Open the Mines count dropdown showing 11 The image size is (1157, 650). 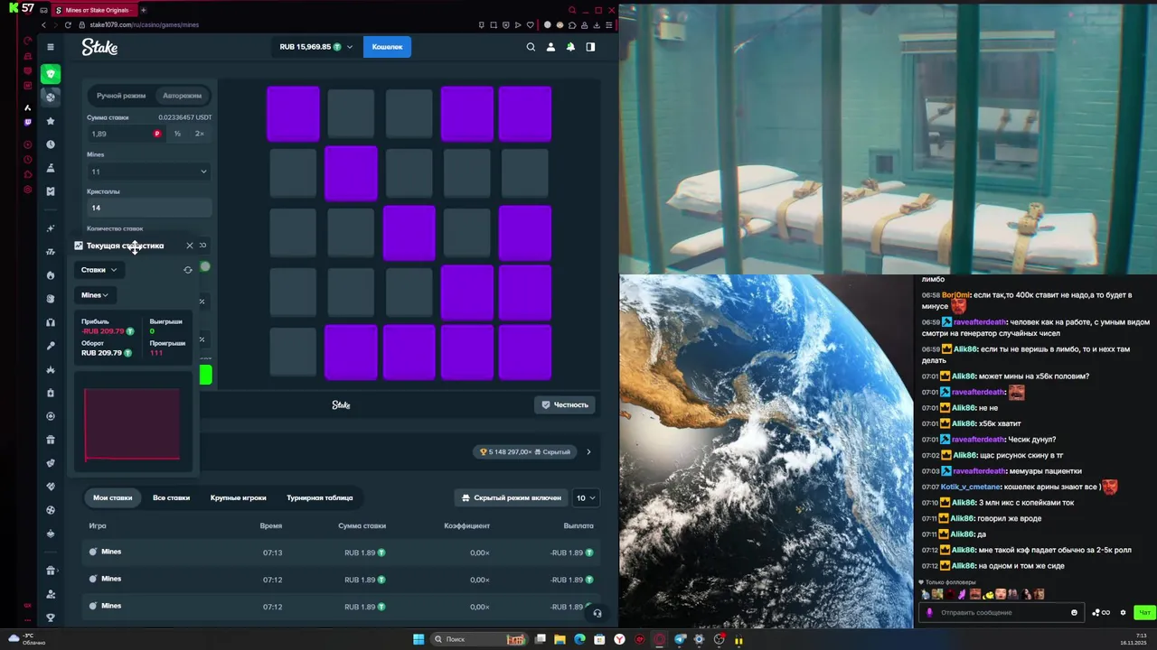[149, 172]
